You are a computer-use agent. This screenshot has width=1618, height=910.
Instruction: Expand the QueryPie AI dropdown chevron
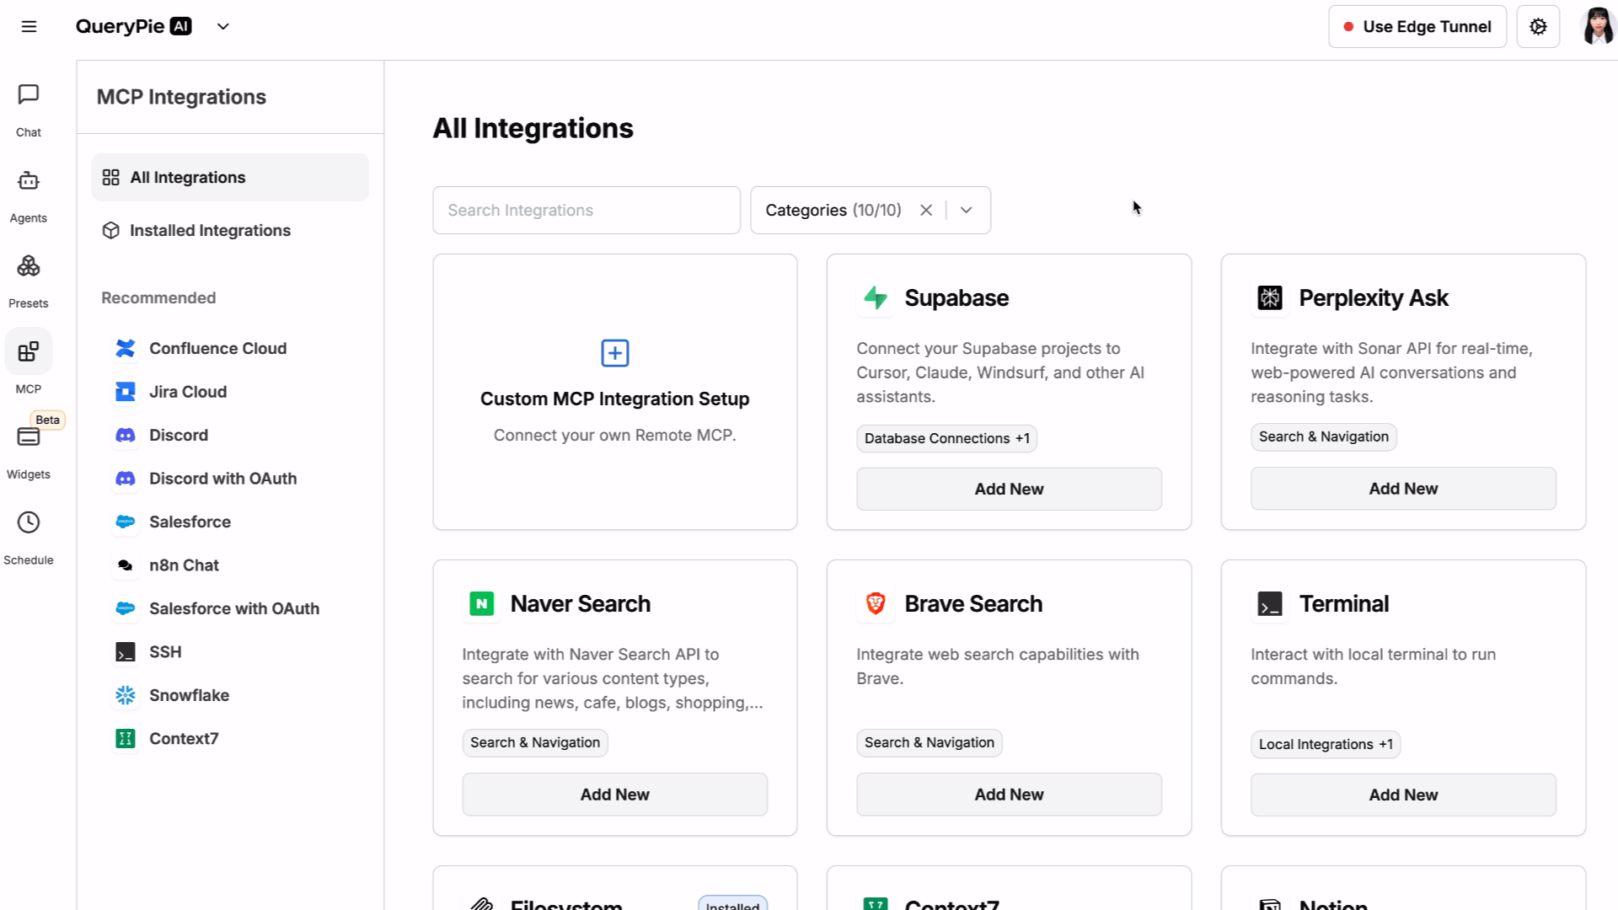point(223,27)
